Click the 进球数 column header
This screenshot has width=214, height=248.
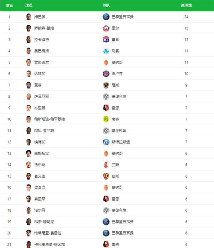(x=186, y=5)
